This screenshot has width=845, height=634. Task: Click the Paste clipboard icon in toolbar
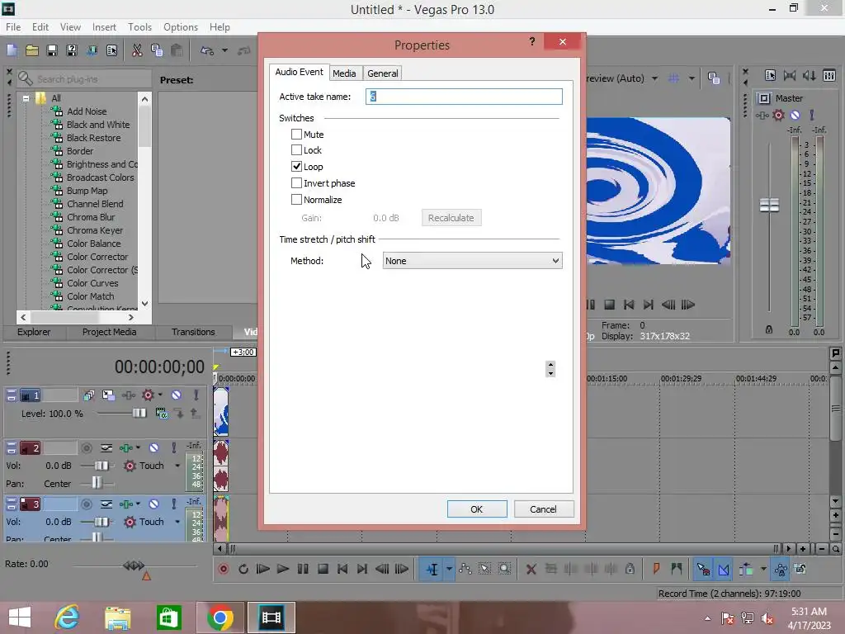click(177, 50)
